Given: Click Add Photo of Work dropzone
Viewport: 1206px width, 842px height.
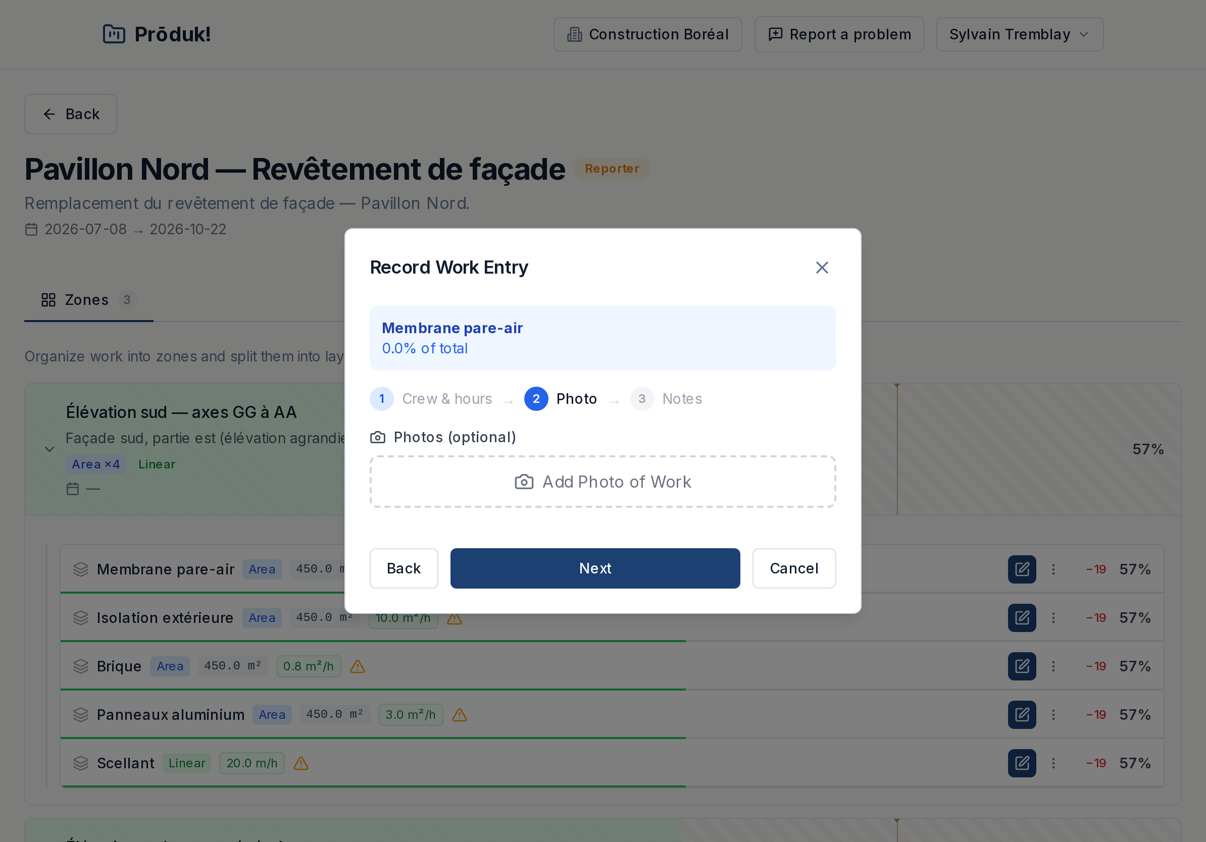Looking at the screenshot, I should [602, 482].
